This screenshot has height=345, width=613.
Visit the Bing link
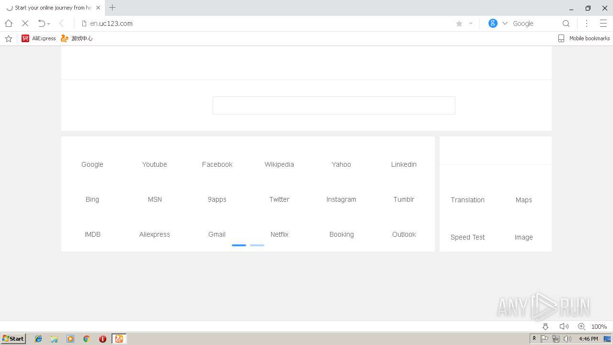[x=92, y=199]
